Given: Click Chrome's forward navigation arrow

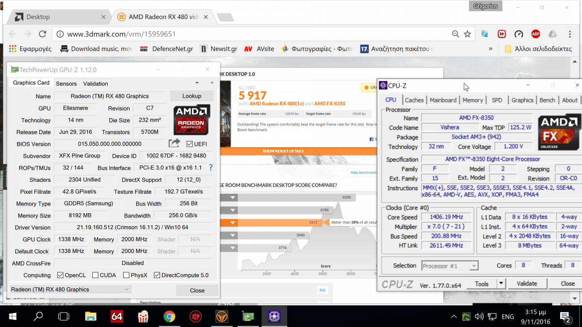Looking at the screenshot, I should (28, 34).
